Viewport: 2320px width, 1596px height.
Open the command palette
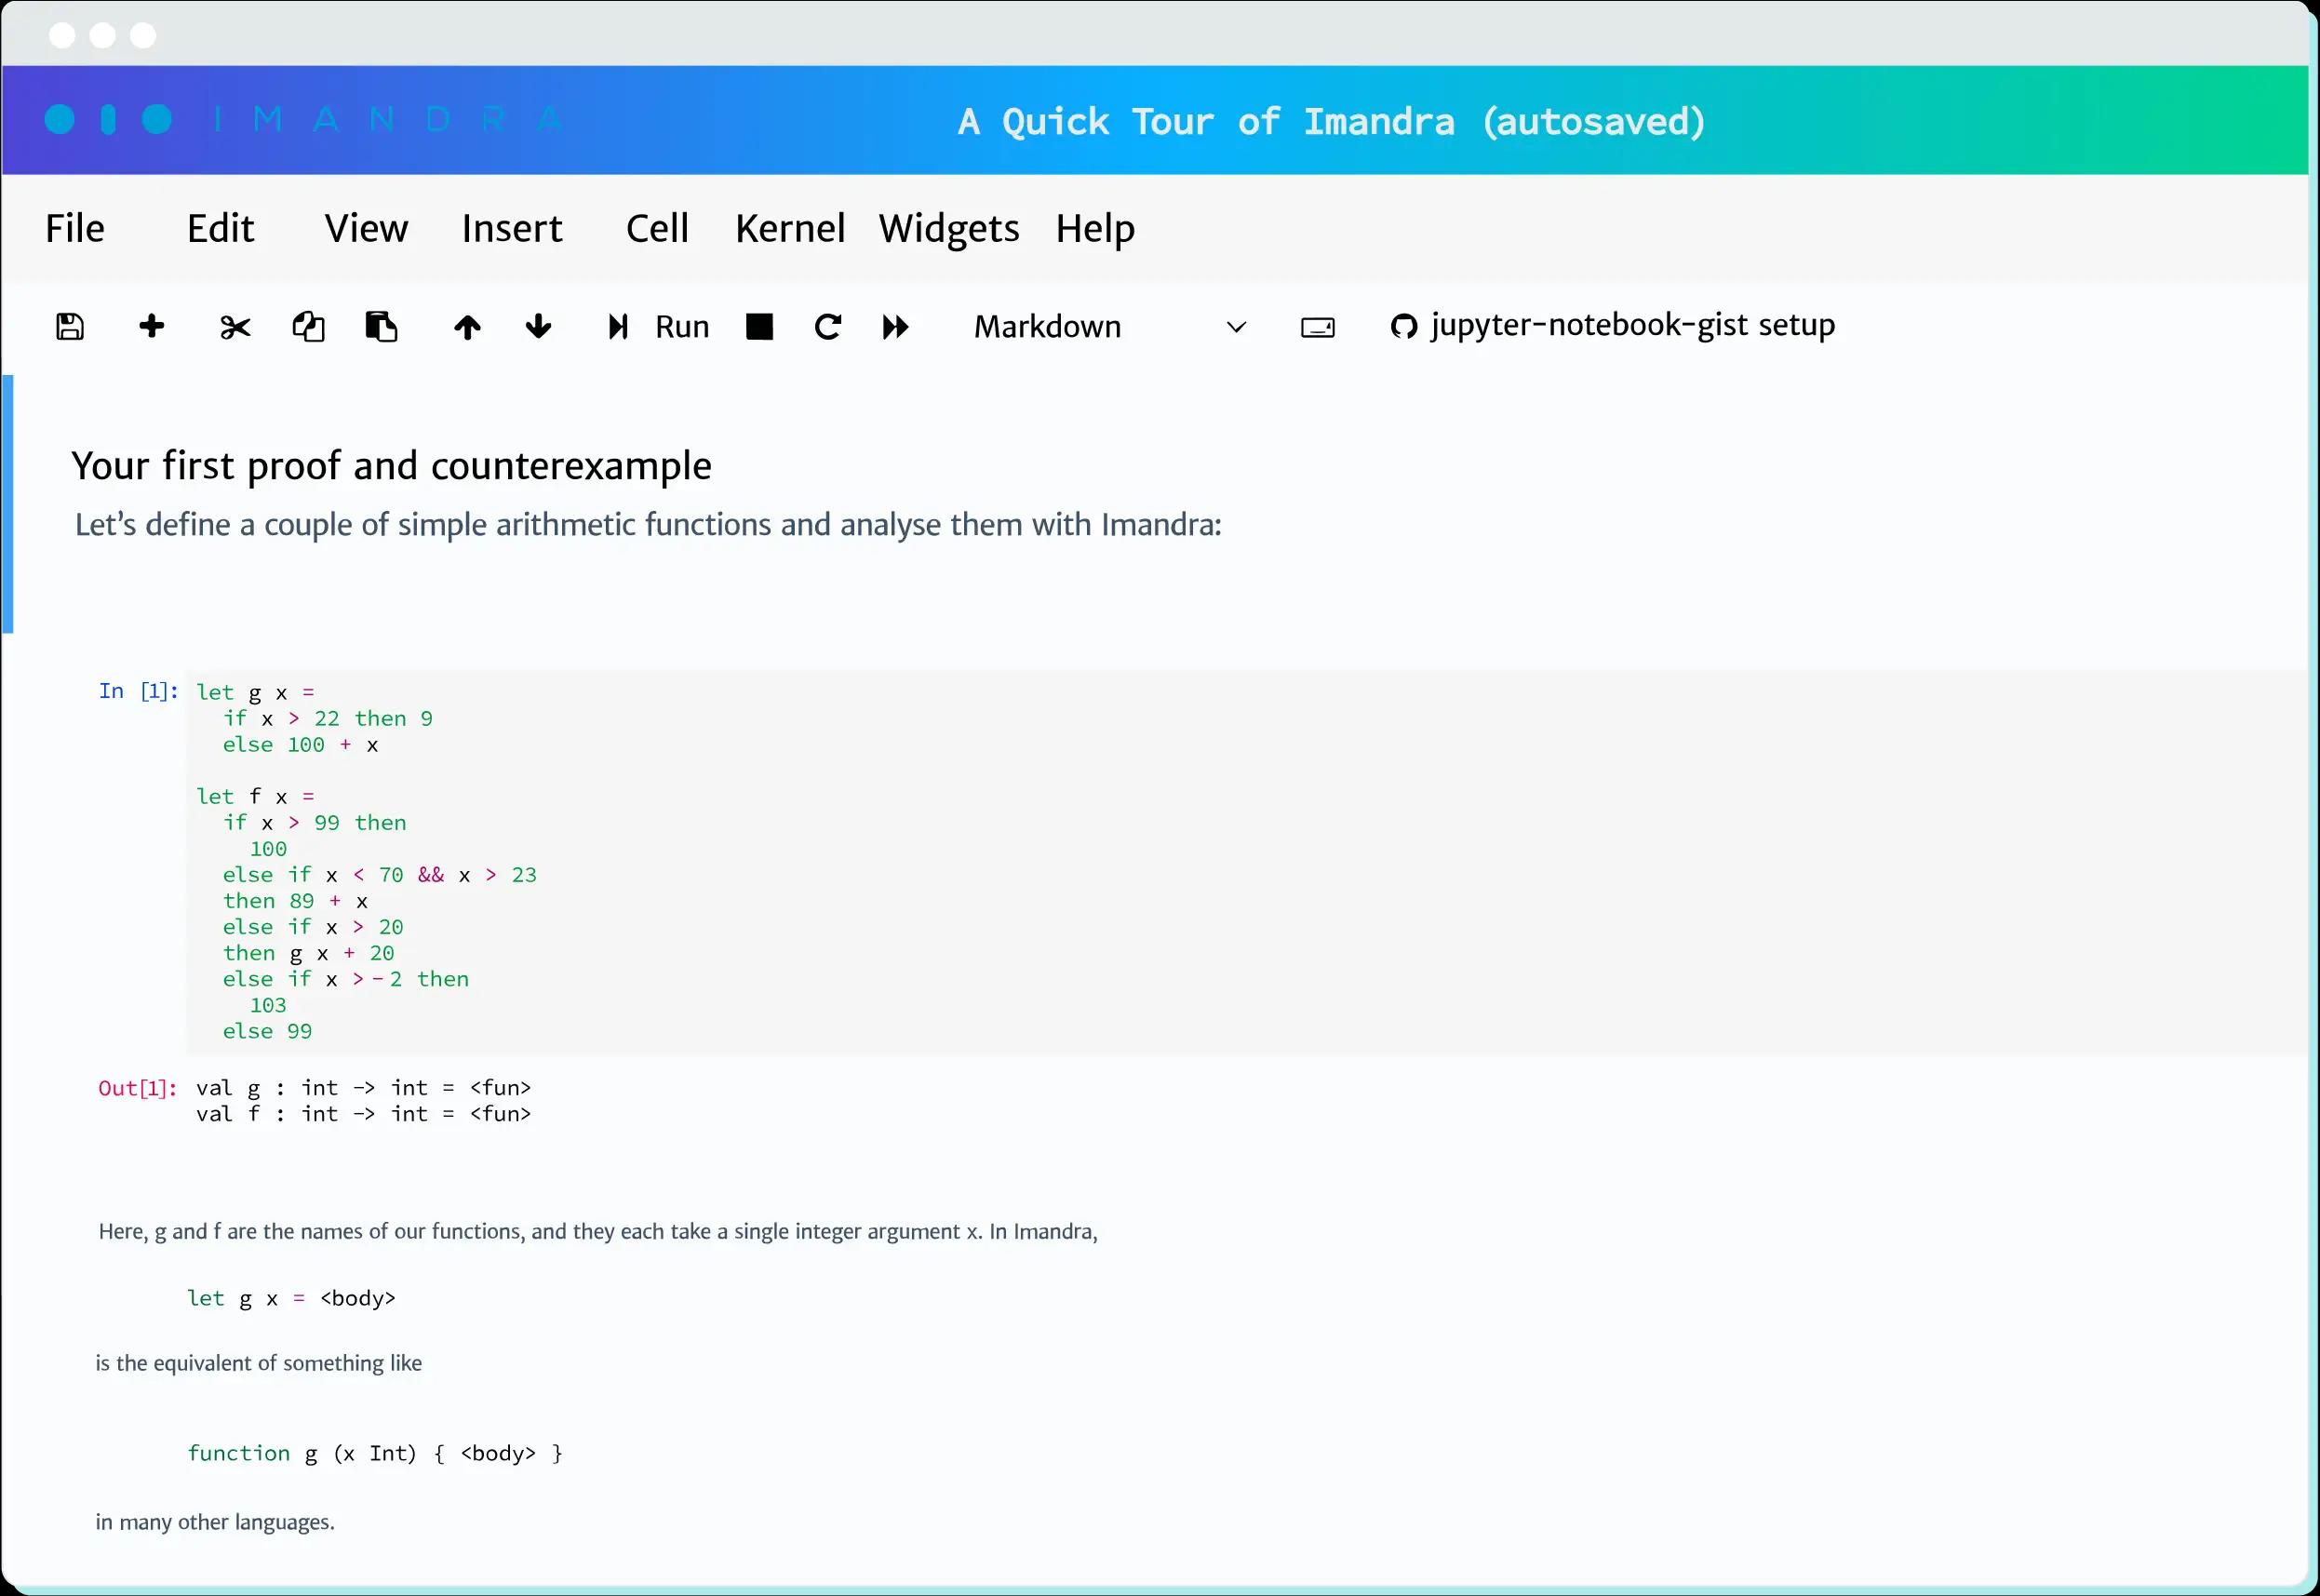coord(1317,326)
